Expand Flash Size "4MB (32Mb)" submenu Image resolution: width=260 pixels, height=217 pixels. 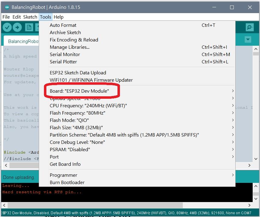pyautogui.click(x=137, y=128)
